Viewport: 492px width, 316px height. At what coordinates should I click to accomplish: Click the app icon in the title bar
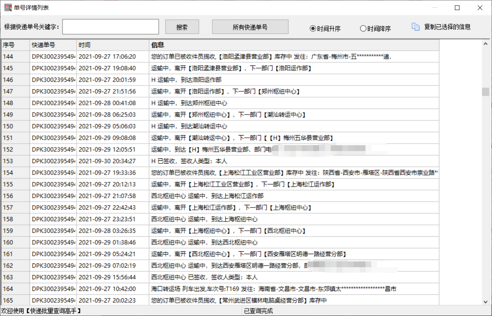point(8,8)
